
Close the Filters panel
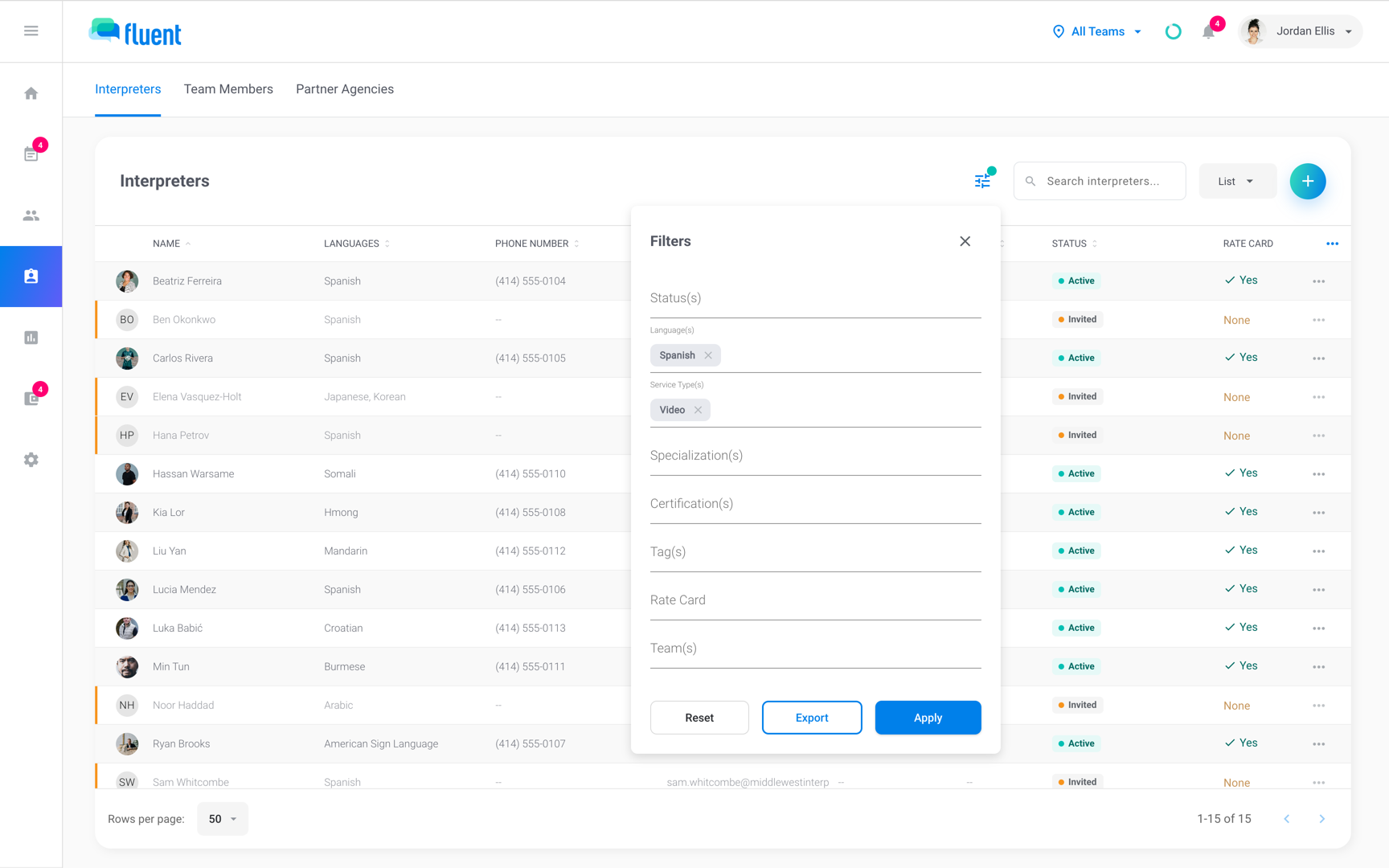click(965, 241)
